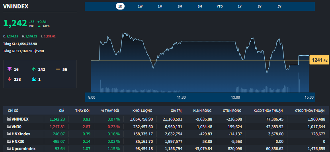
Task: Switch chart to 3M range
Action: point(180,6)
